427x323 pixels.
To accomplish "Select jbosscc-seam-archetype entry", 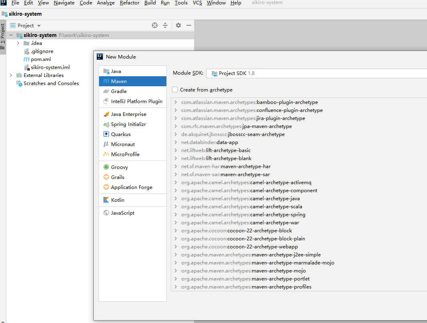I will click(x=233, y=134).
